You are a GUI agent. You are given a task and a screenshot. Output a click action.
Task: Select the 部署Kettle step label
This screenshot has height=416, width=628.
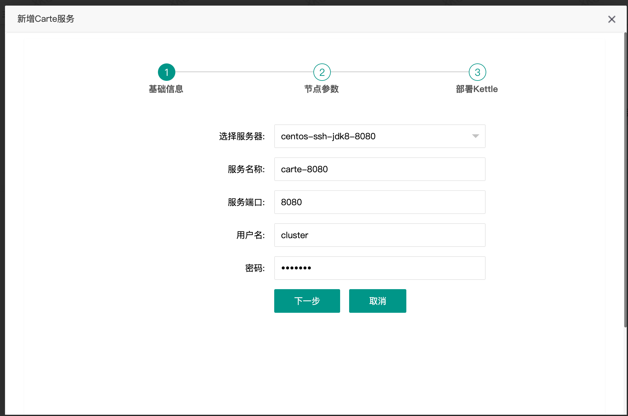pos(477,89)
